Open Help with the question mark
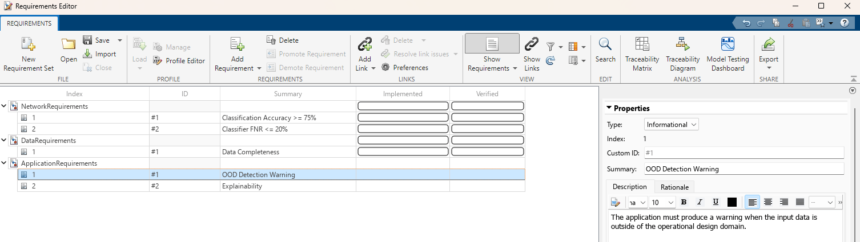Screen dimensions: 860x242 [x=844, y=23]
